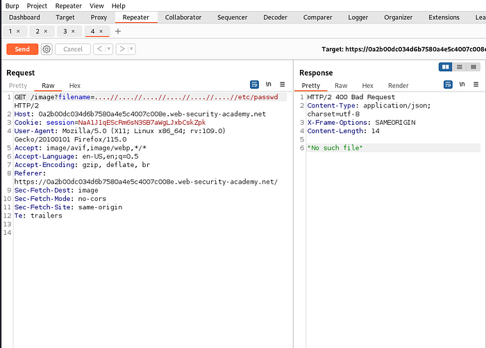Toggle word wrap icon in Response panel
This screenshot has width=486, height=348.
pyautogui.click(x=447, y=85)
